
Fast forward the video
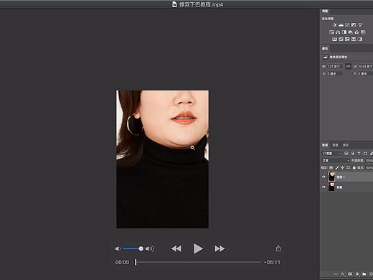click(x=219, y=248)
